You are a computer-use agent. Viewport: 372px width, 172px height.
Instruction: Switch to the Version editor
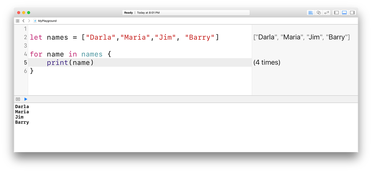click(x=327, y=12)
